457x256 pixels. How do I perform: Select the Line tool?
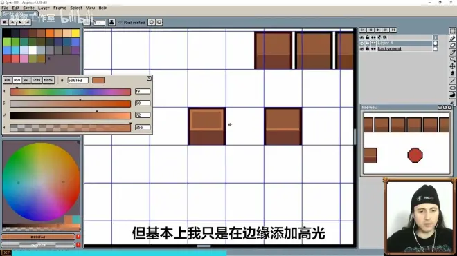click(453, 81)
